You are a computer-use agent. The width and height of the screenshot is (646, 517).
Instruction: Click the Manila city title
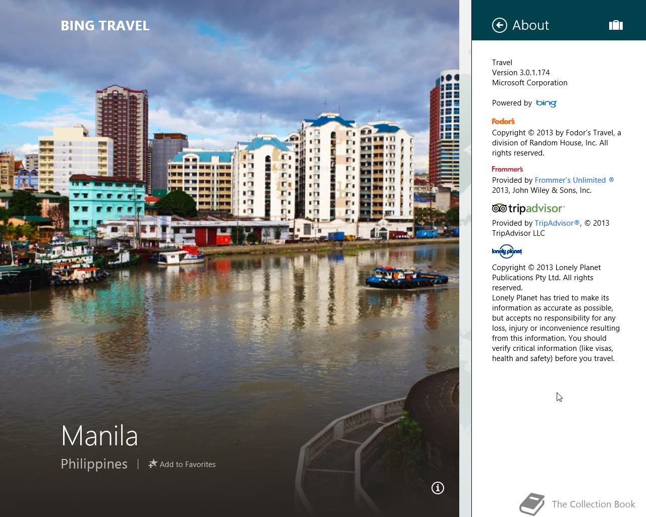[x=99, y=436]
